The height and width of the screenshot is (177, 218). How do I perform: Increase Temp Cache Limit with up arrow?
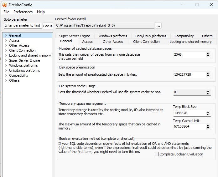tap(208, 125)
